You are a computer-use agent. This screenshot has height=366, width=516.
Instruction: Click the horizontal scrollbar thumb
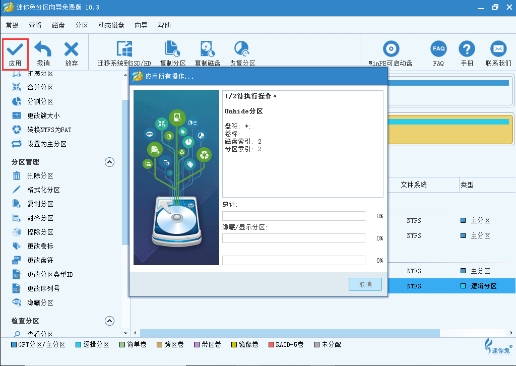click(290, 333)
